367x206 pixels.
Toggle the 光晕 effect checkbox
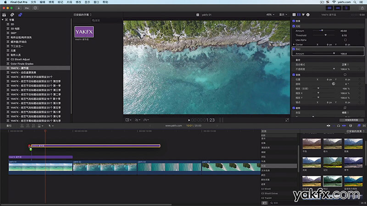(294, 26)
